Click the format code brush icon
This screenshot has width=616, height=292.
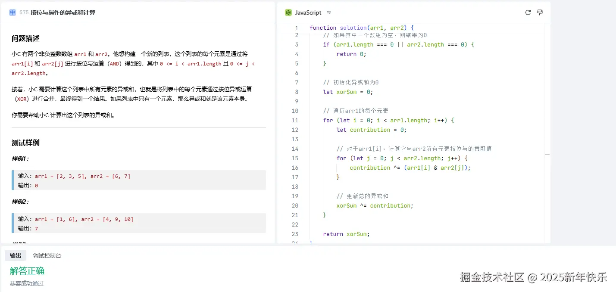point(540,12)
